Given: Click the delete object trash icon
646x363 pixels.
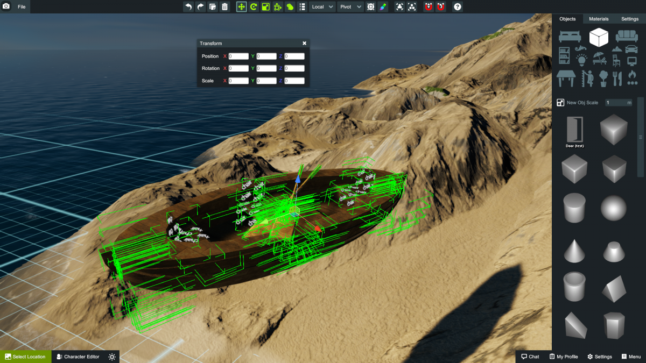Looking at the screenshot, I should click(x=224, y=6).
